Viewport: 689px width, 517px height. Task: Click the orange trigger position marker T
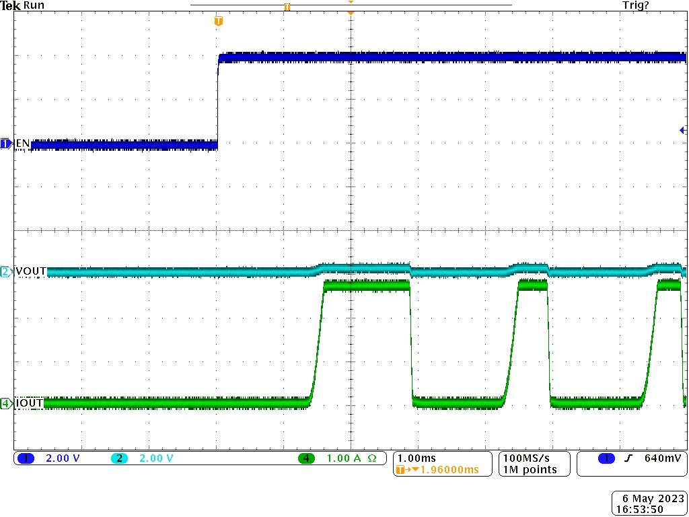(218, 21)
